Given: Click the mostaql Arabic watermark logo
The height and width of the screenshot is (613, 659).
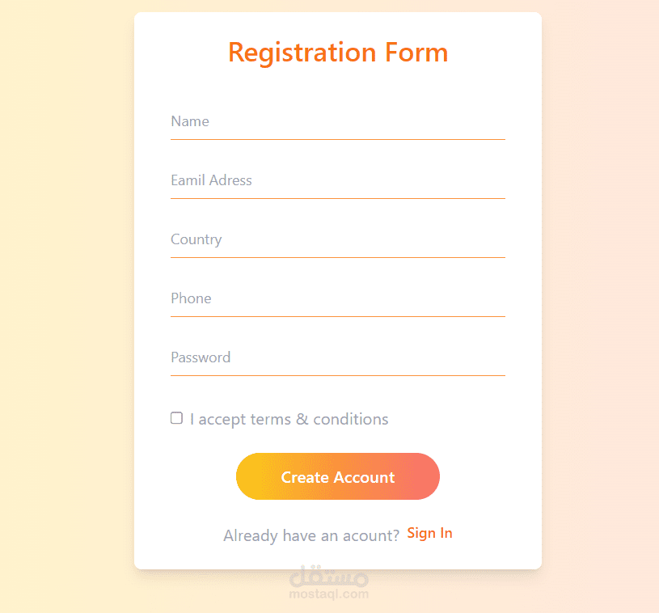Looking at the screenshot, I should pyautogui.click(x=328, y=577).
